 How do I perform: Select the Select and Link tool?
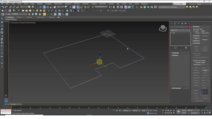tap(11, 7)
